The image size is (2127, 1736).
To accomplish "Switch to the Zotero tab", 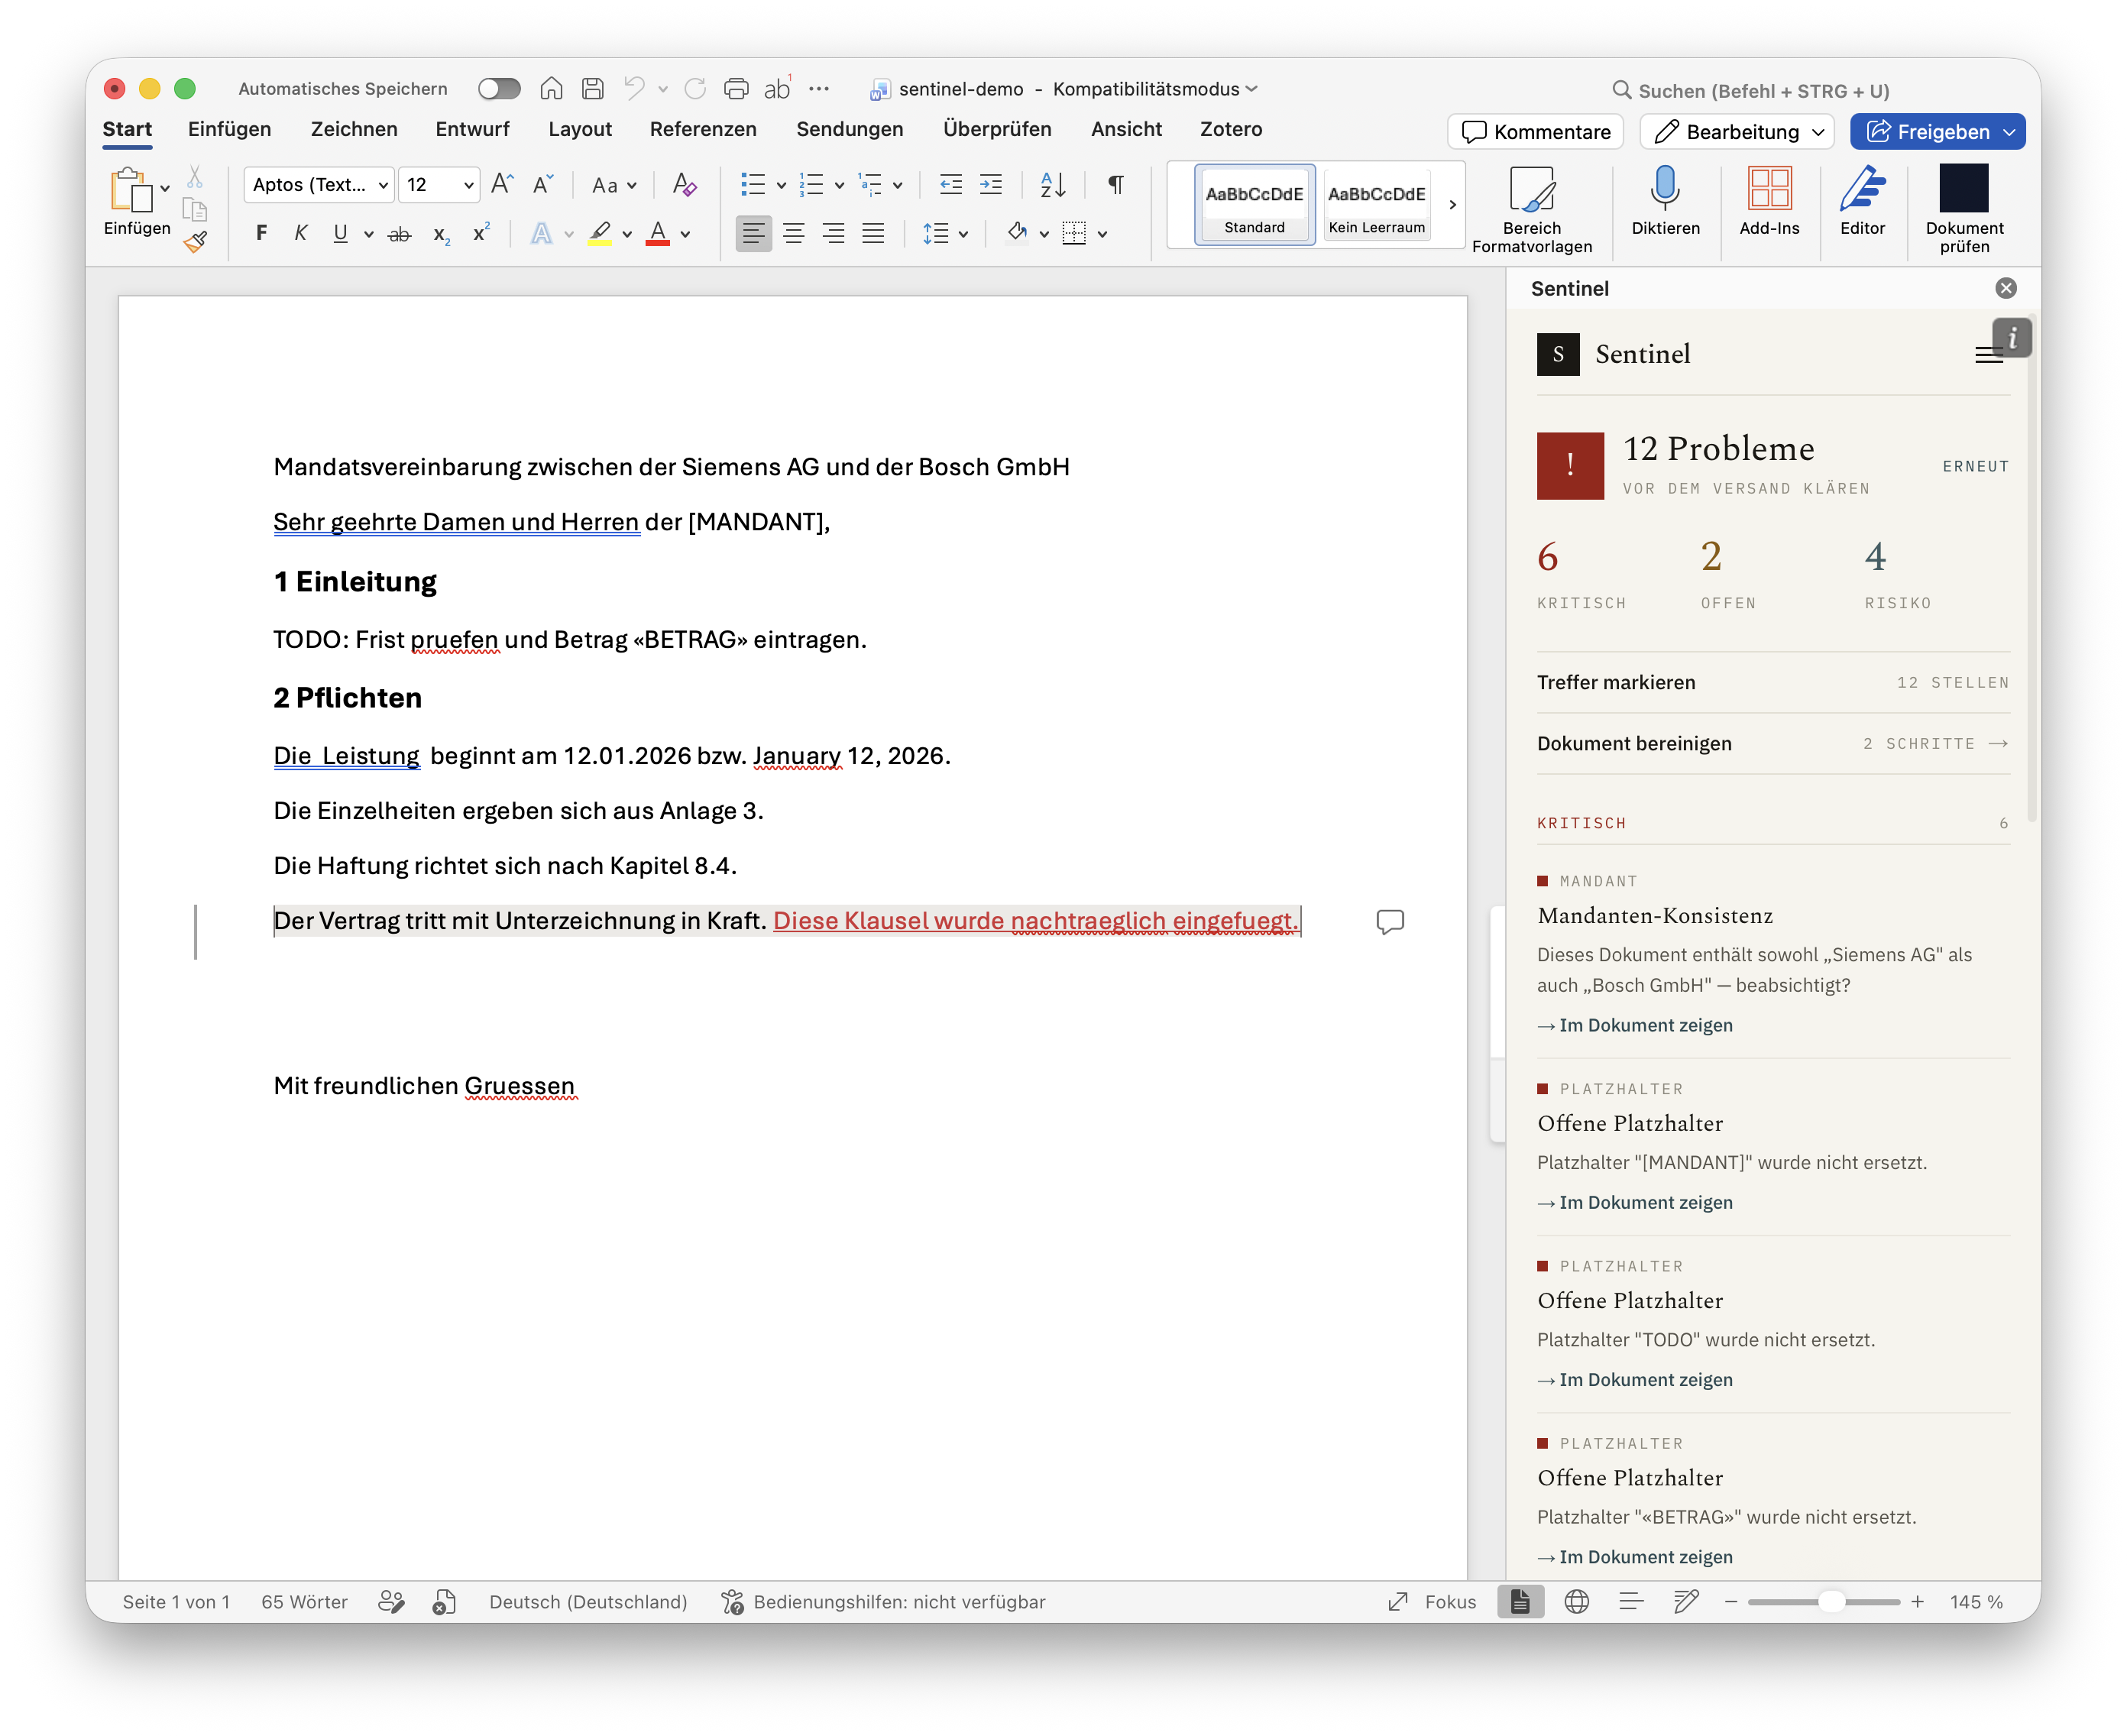I will click(x=1231, y=129).
